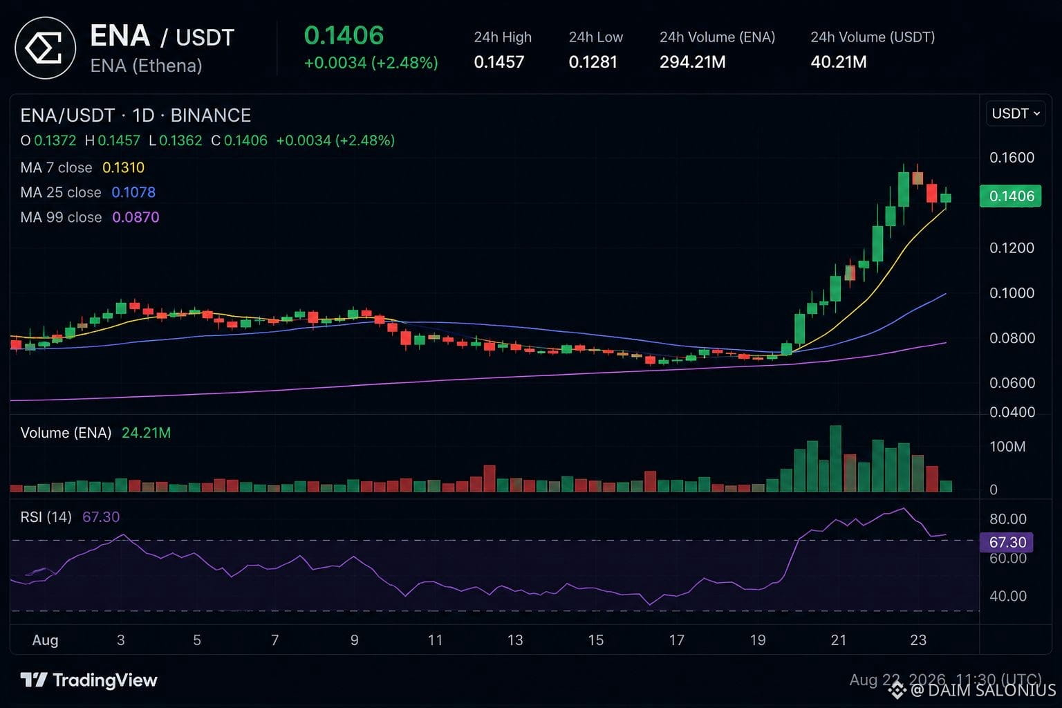
Task: Click the ENA (Ethena) subtitle
Action: point(146,66)
